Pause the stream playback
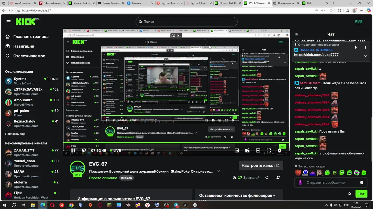The image size is (373, 209). click(x=73, y=150)
